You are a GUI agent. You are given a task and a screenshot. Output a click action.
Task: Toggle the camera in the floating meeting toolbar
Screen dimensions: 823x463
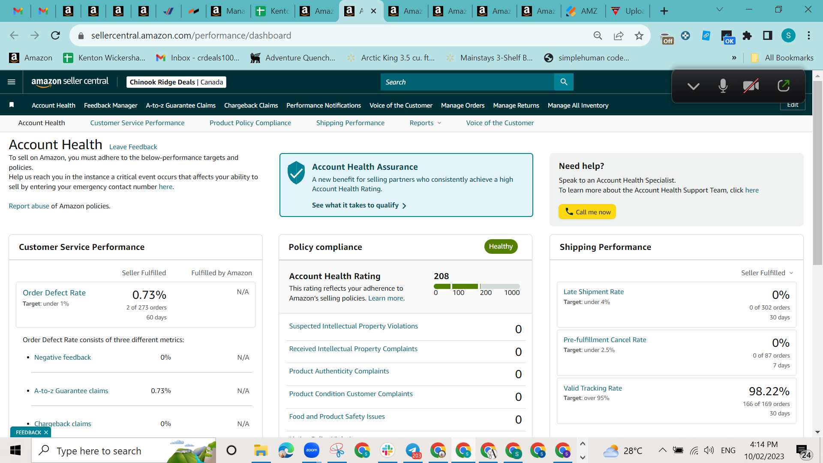(751, 86)
